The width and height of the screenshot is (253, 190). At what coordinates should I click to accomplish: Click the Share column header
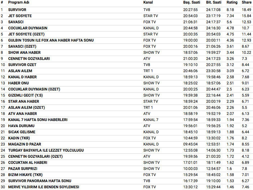coord(246,3)
